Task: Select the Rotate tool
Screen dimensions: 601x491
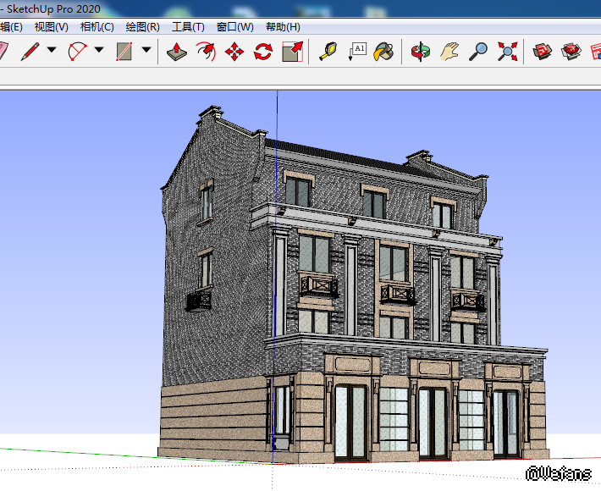Action: (263, 52)
